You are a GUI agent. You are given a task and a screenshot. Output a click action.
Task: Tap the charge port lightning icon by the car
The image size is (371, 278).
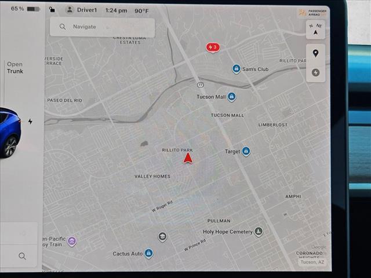click(x=30, y=122)
